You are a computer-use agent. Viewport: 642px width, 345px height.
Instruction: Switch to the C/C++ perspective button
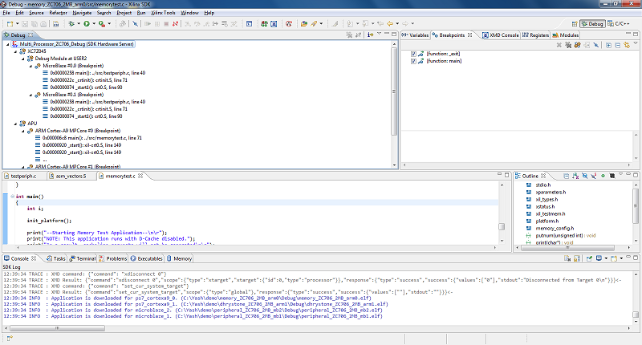click(x=619, y=24)
